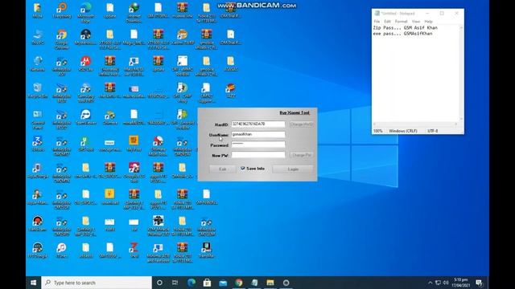Screen dimensions: 515x289
Task: Select the TeamViewer desktop shortcut
Action: (86, 117)
